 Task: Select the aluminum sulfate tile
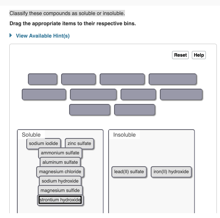(60, 162)
